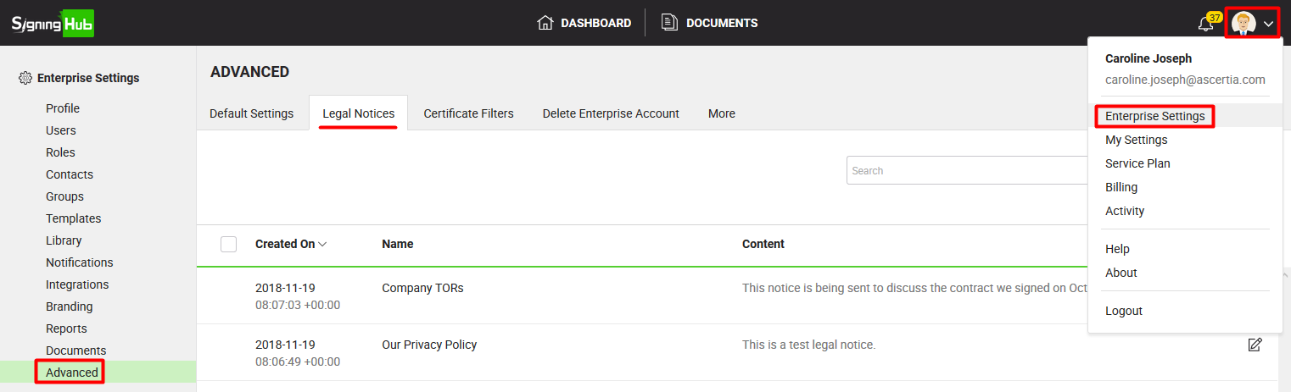Click the SigningHub logo
The height and width of the screenshot is (392, 1291).
point(53,23)
